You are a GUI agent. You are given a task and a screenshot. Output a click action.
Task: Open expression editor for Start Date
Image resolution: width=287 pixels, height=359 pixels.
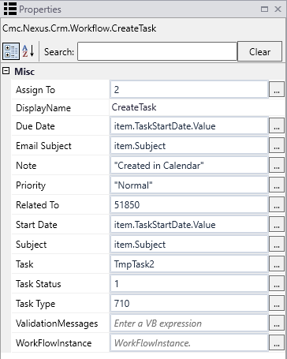pos(276,225)
